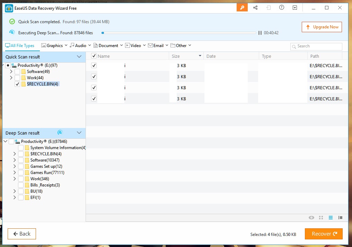Screen dimensions: 352x247
Task: Click the import scan status icon
Action: coord(268,8)
